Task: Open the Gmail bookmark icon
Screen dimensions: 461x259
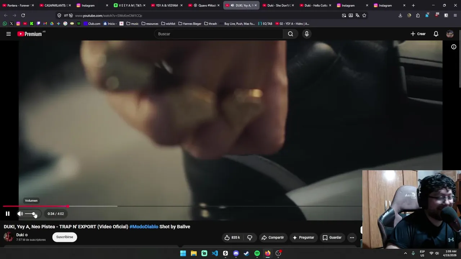Action: 45,24
